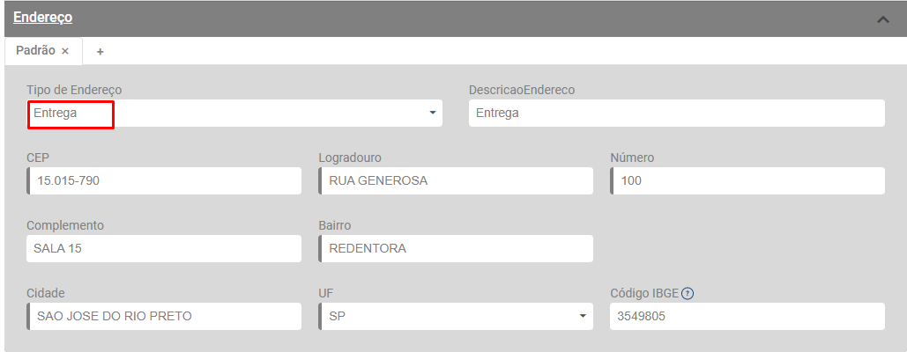Open the Tipo de Endereço dropdown arrow
Viewport: 907px width, 352px height.
pyautogui.click(x=433, y=114)
